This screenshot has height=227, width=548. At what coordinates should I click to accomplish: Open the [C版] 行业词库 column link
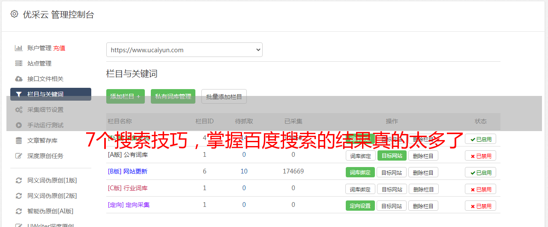click(128, 188)
